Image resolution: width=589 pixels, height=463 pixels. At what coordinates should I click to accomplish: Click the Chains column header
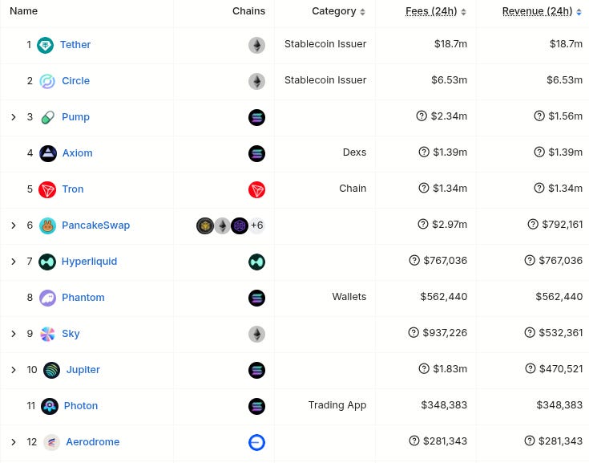[248, 11]
